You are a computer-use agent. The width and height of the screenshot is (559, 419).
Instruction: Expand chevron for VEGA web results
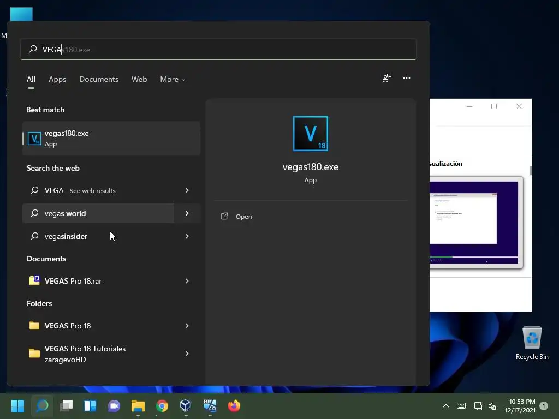click(x=187, y=190)
